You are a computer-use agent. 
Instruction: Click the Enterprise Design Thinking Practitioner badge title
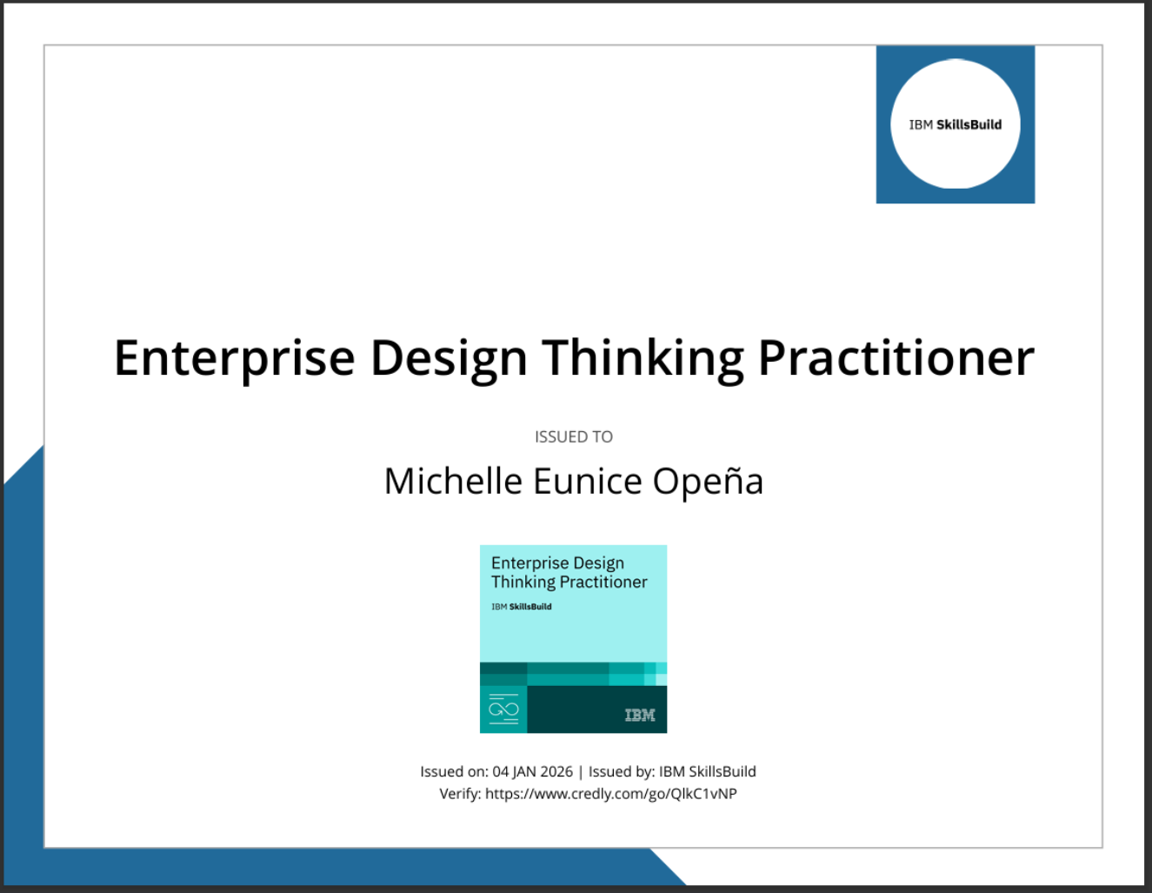coord(569,572)
